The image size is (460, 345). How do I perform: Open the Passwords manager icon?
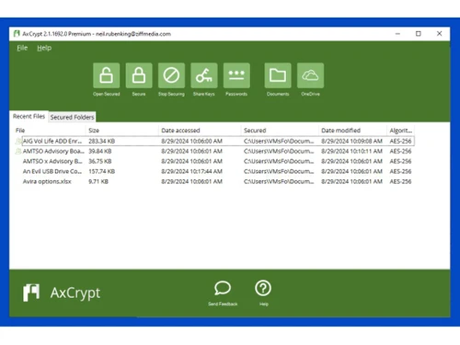pyautogui.click(x=236, y=75)
